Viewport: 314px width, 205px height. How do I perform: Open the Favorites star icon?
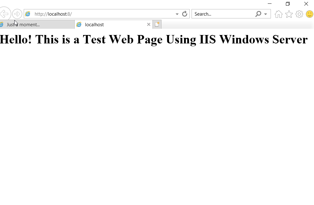click(289, 14)
